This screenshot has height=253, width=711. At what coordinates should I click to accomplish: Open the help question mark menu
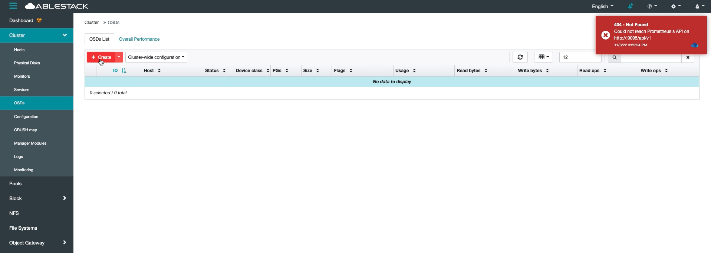point(652,6)
